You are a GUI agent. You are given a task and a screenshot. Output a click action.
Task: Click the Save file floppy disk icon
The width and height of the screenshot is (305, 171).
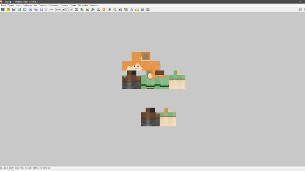click(x=14, y=10)
